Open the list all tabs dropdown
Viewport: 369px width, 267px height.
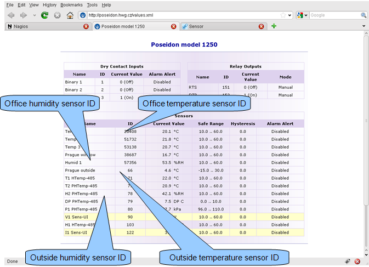[x=364, y=26]
